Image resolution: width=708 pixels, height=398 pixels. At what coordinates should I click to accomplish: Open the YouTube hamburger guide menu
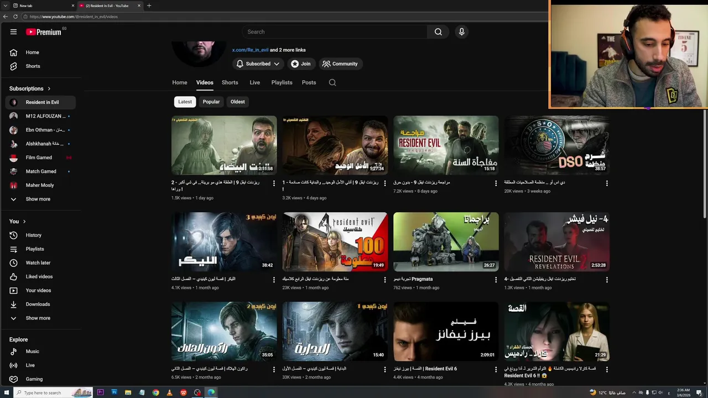pyautogui.click(x=13, y=32)
